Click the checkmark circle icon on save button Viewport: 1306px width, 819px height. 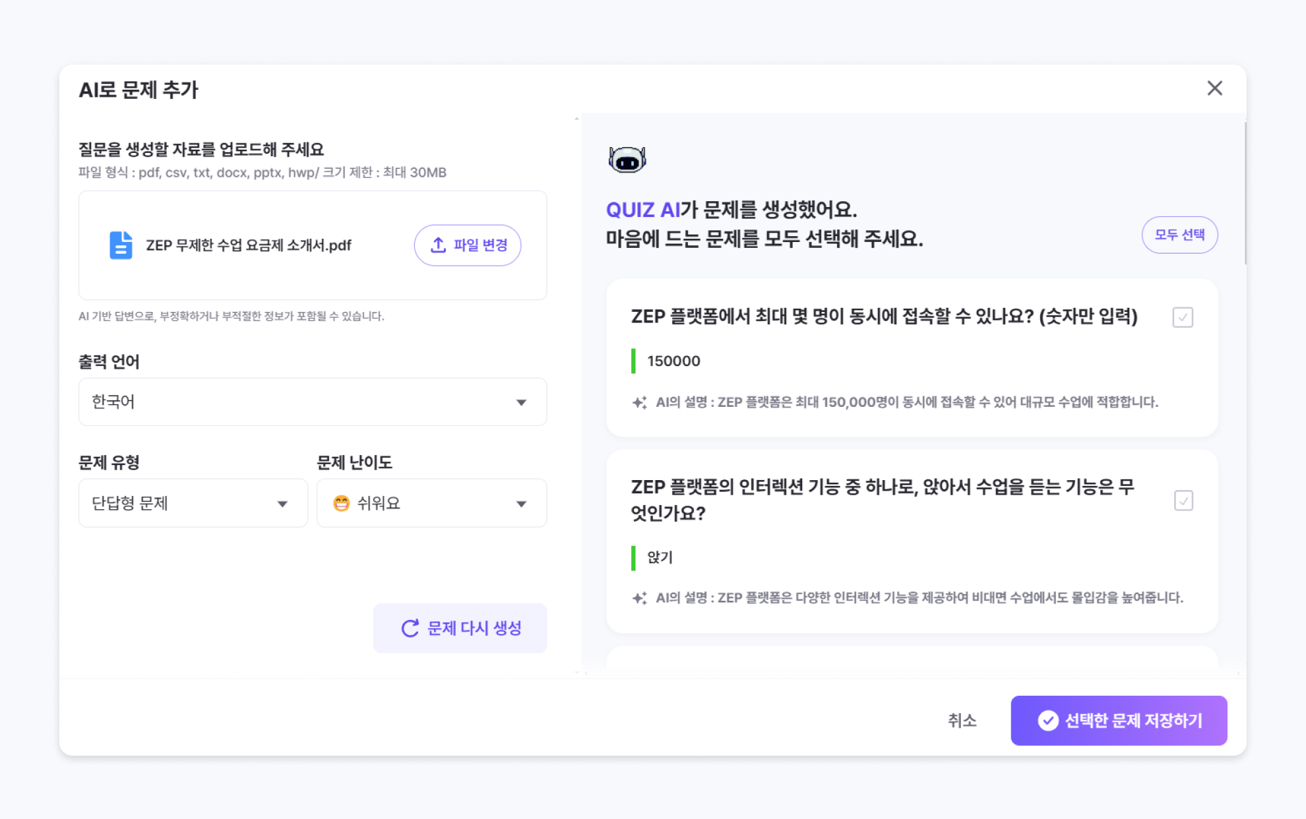1047,721
